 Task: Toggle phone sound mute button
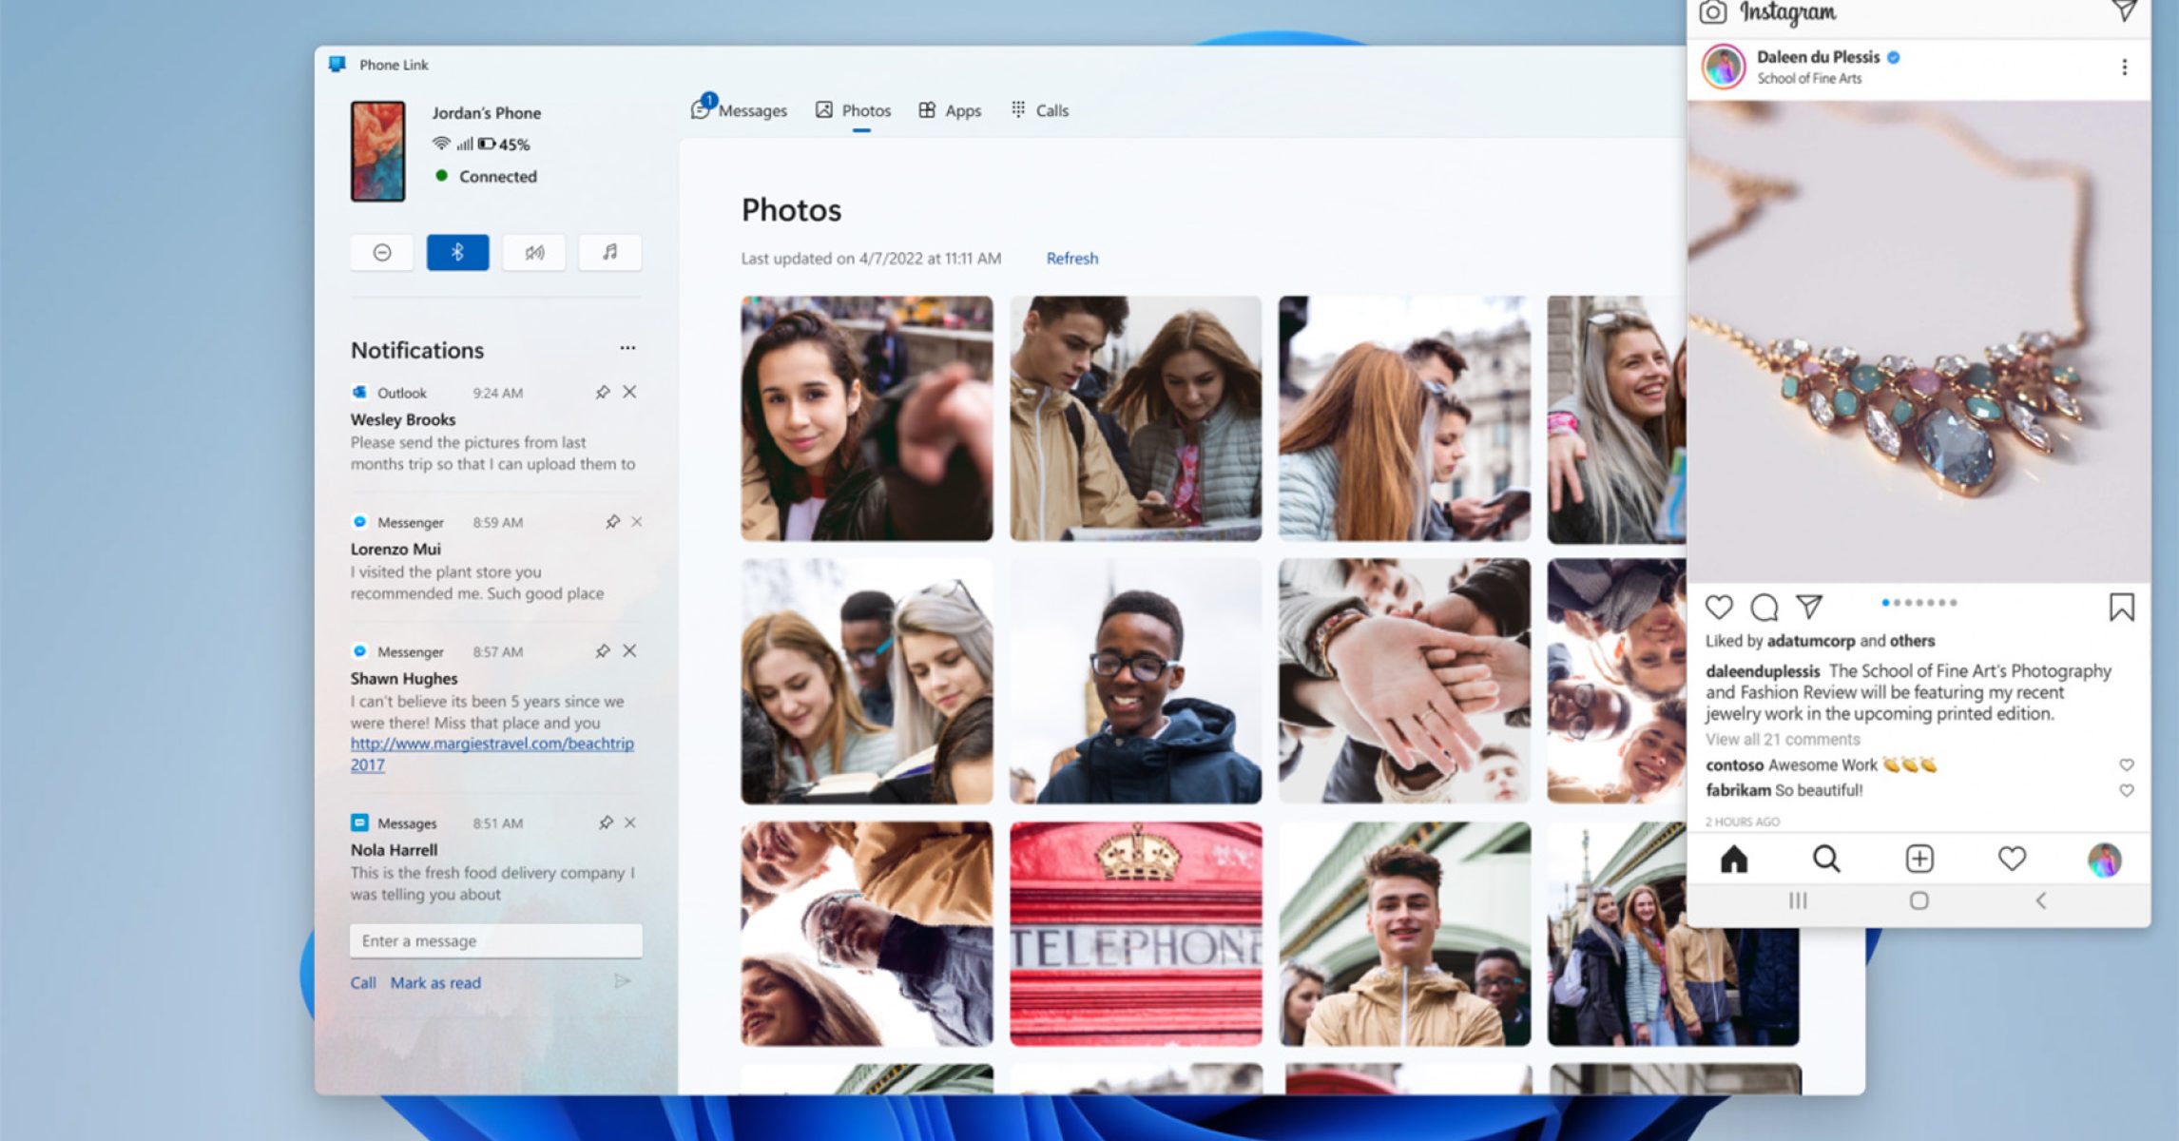tap(534, 253)
